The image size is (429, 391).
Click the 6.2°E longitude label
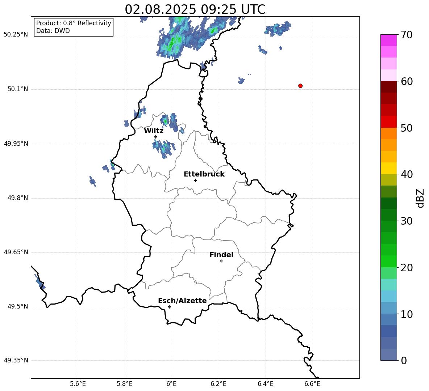pos(218,384)
